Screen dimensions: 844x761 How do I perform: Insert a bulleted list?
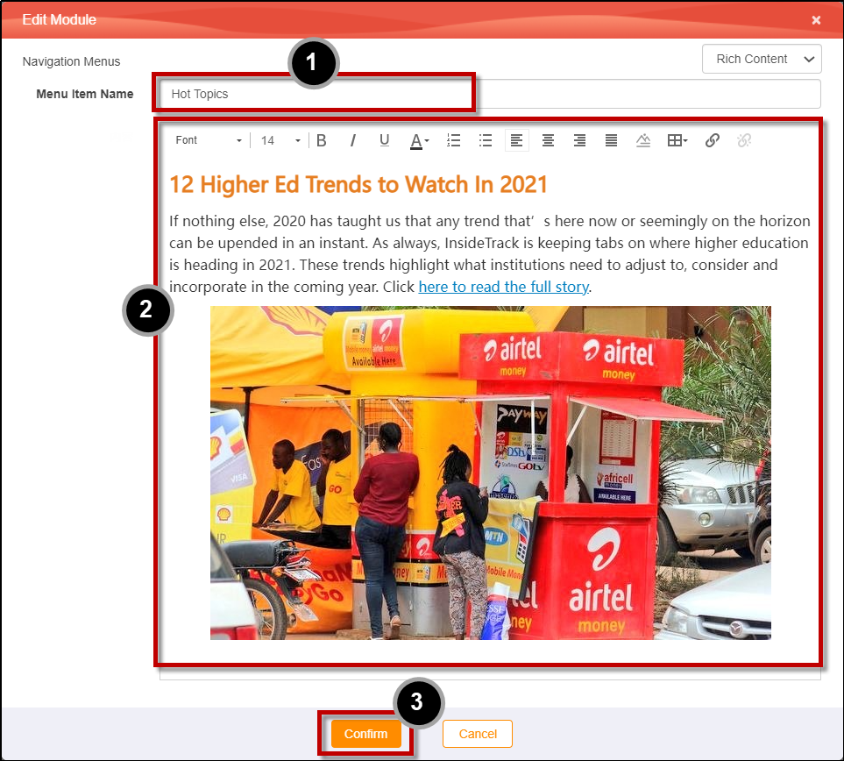[486, 140]
